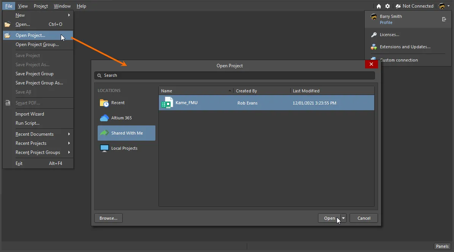Screen dimensions: 454x252
Task: Open the View menu
Action: click(23, 6)
